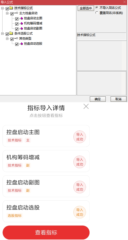Viewport: 128px width, 240px height.
Task: Click the purple formula icon beside 控盘启动主图
Action: point(21,19)
